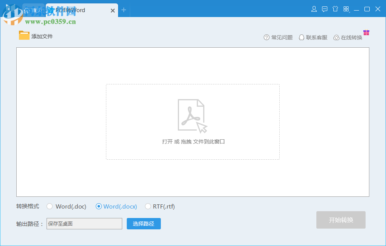
Task: Open the grid-shaped more functions dropdown
Action: [346, 9]
